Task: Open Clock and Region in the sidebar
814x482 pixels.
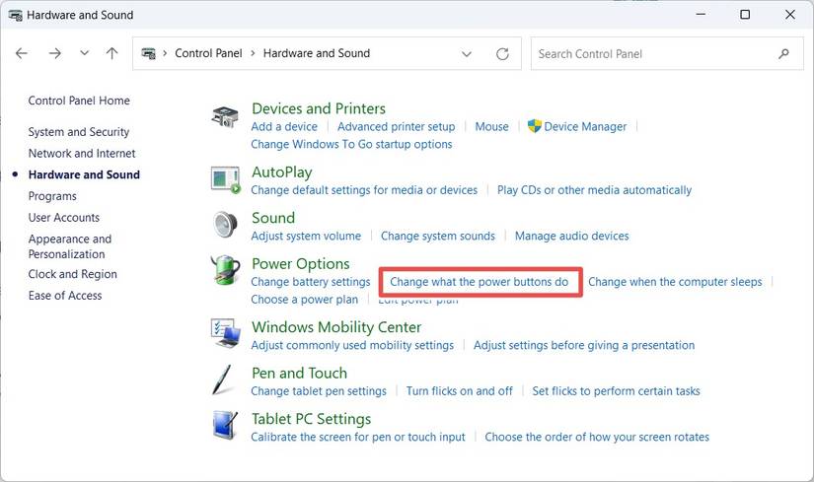Action: coord(72,274)
